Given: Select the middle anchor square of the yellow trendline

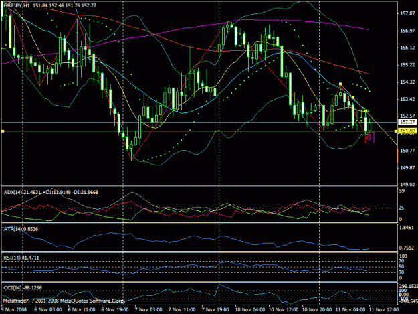Looking at the screenshot, I should coord(352,98).
